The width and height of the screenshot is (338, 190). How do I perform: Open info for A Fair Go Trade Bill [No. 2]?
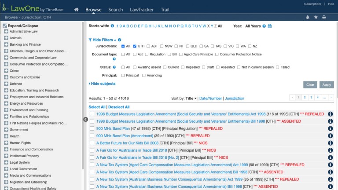[330, 157]
